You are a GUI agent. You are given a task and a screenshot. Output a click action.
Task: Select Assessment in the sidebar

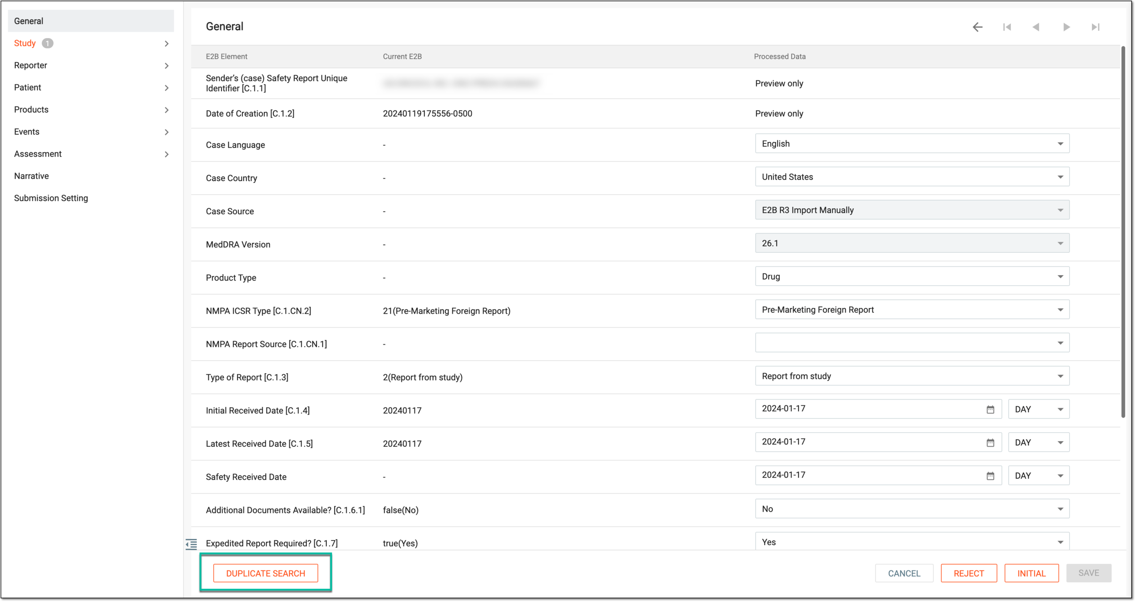pos(38,154)
